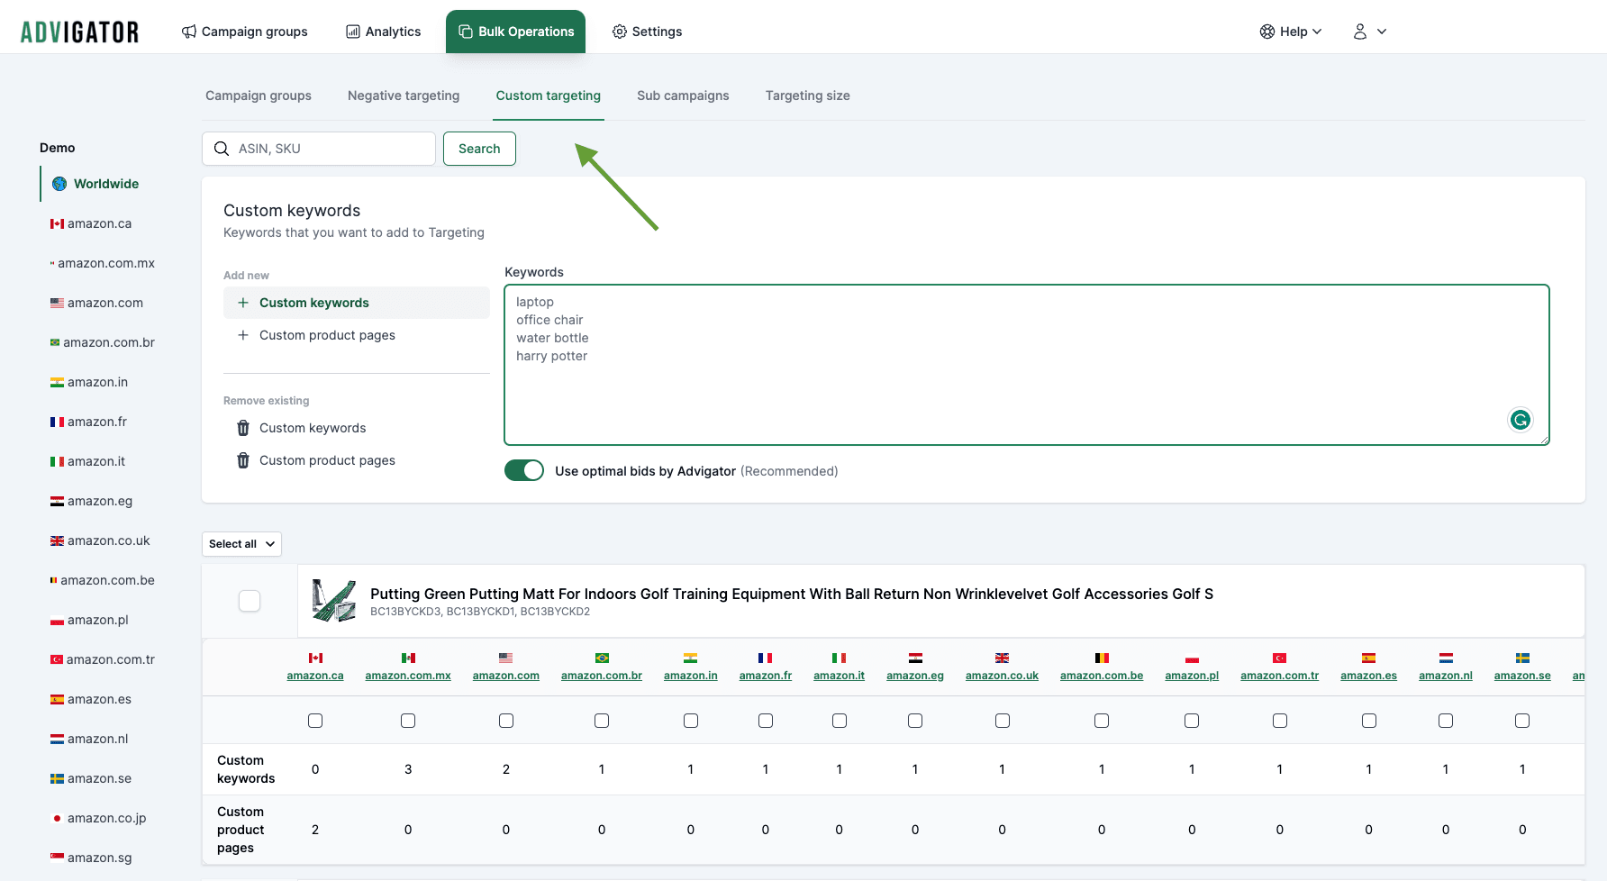Click Sweden flag above the amazon.se column
This screenshot has width=1607, height=881.
pos(1522,658)
